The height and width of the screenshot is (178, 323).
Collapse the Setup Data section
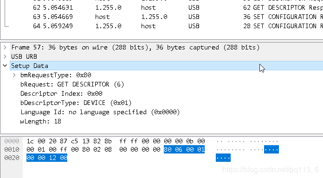tap(5, 66)
